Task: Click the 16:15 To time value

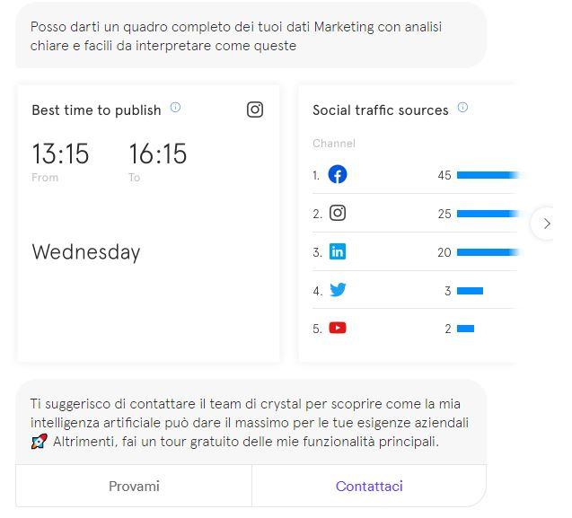Action: [157, 154]
